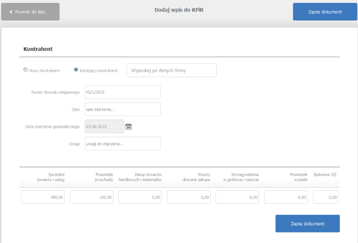Click the back arrow on Powrót do listy
This screenshot has height=243, width=358.
(x=11, y=11)
